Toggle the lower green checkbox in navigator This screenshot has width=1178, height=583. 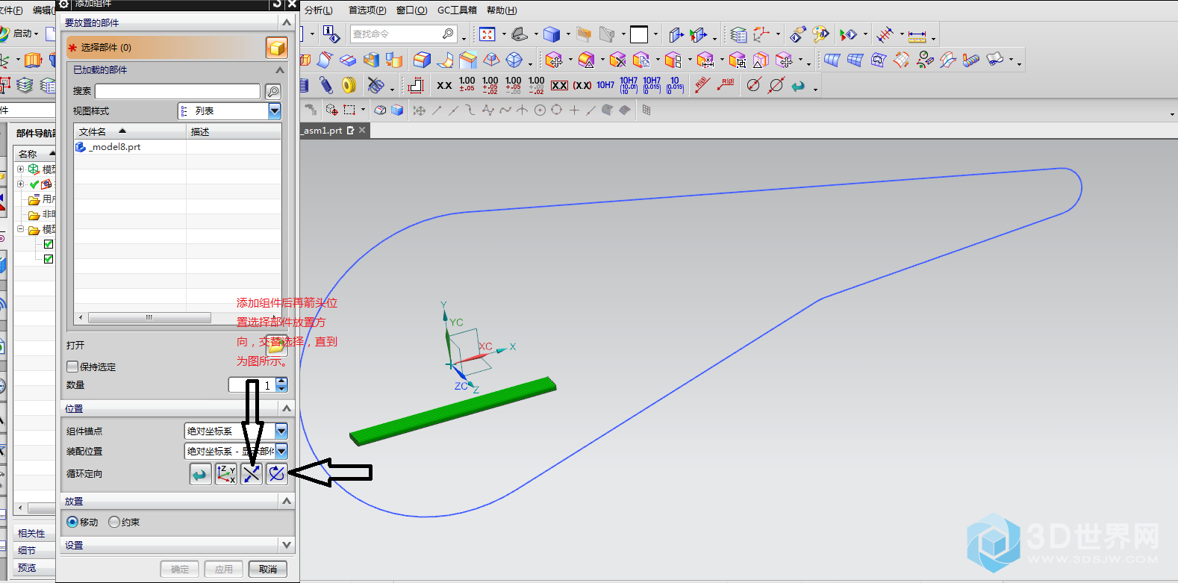[49, 259]
